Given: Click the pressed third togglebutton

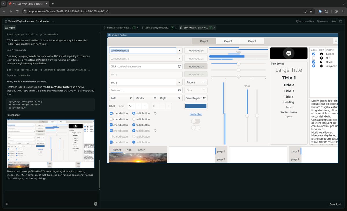Looking at the screenshot, I should 196,66.
